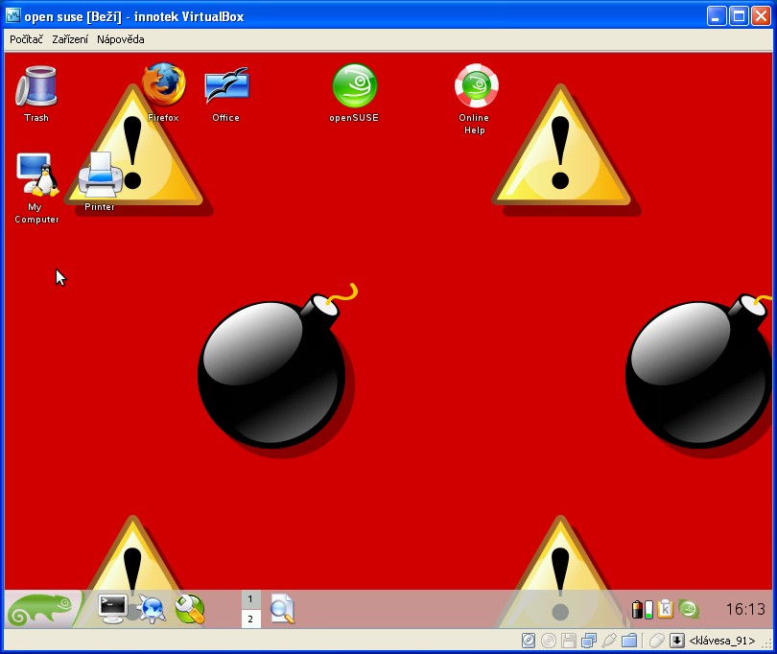
Task: Launch the terminal from the panel
Action: 113,608
